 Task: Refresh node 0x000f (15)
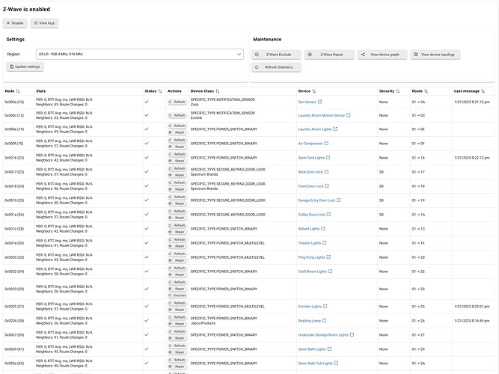[x=177, y=140]
